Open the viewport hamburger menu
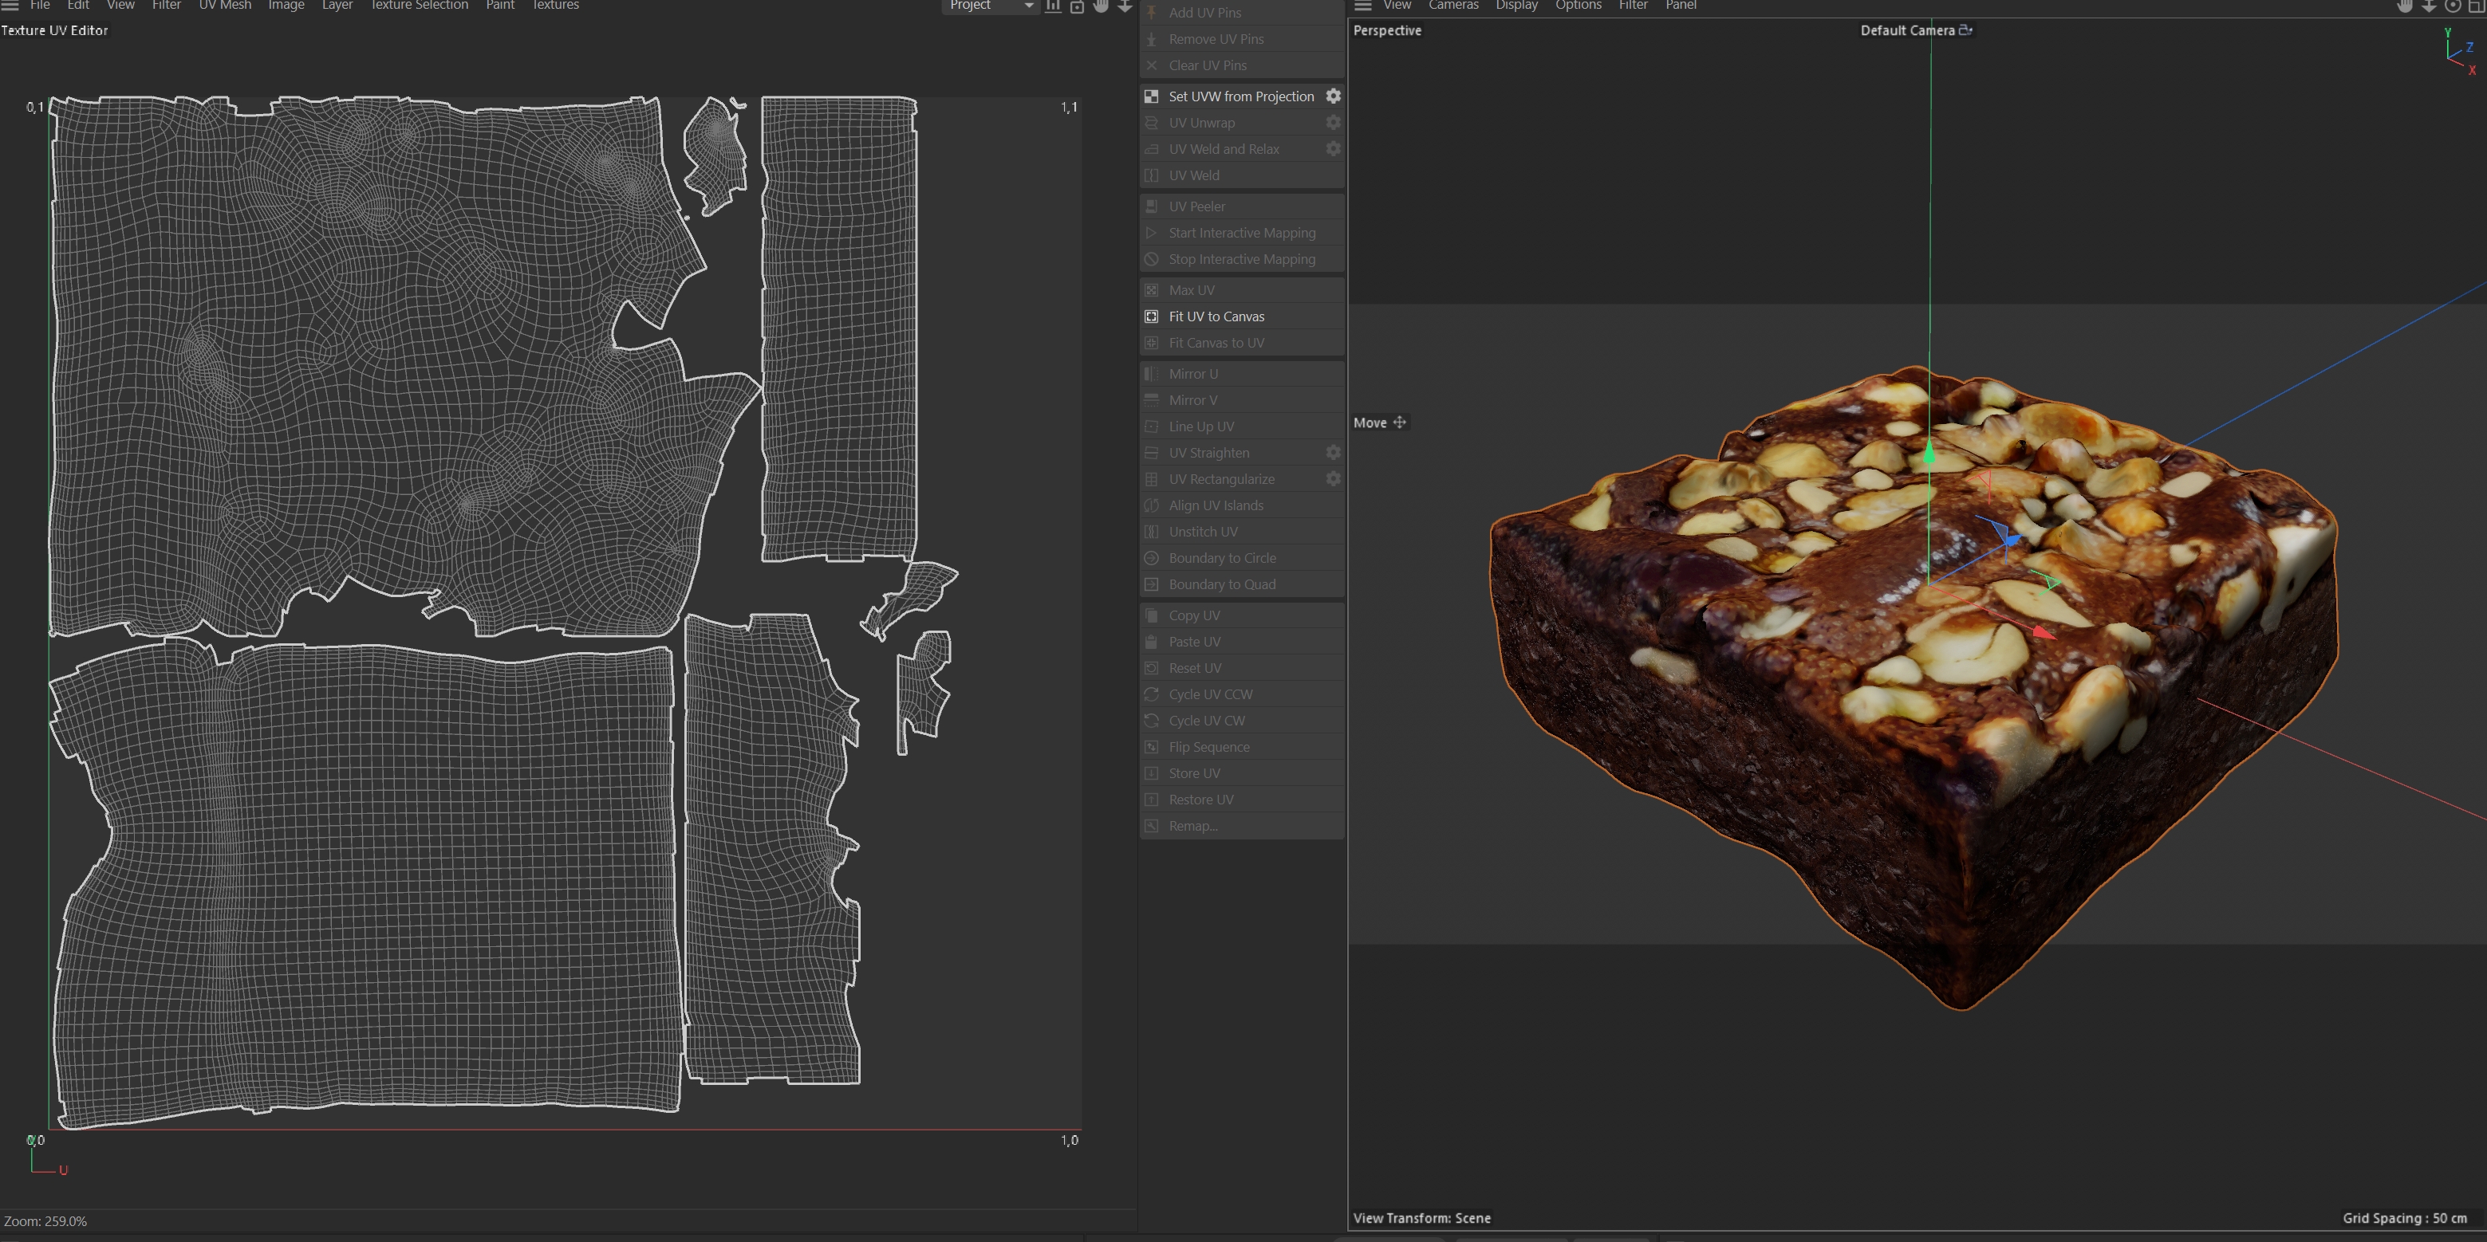 click(x=1362, y=6)
